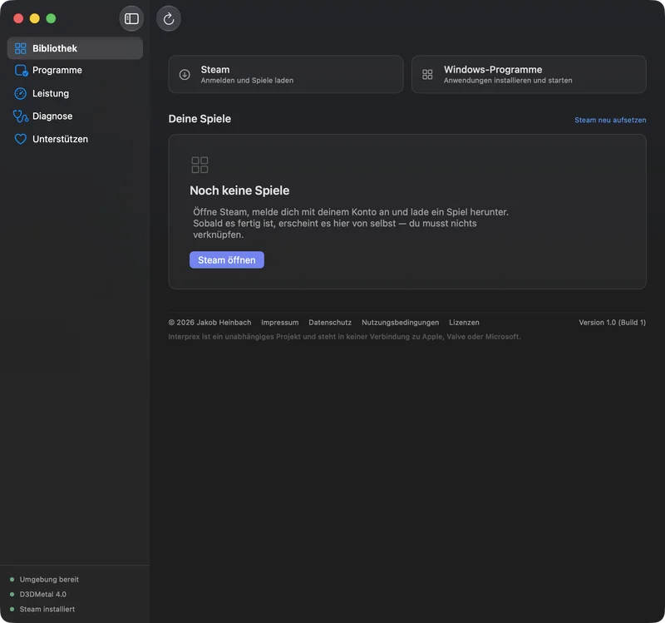Click the Steam neu aufsetzen link
Viewport: 665px width, 623px height.
pyautogui.click(x=610, y=120)
